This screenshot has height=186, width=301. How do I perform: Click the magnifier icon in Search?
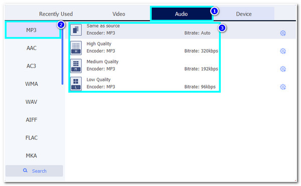tap(25, 170)
